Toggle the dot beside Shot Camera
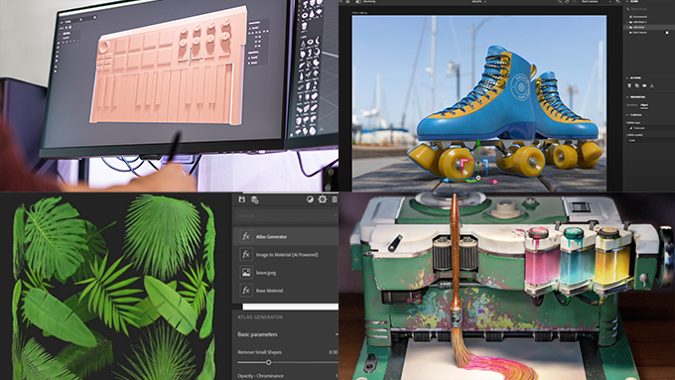The width and height of the screenshot is (675, 380). [667, 33]
